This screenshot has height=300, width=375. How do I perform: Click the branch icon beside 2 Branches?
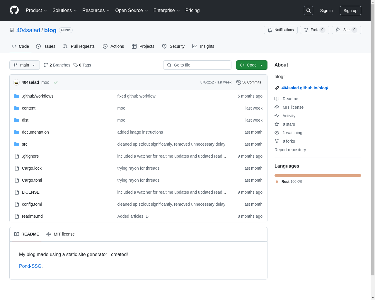point(46,65)
